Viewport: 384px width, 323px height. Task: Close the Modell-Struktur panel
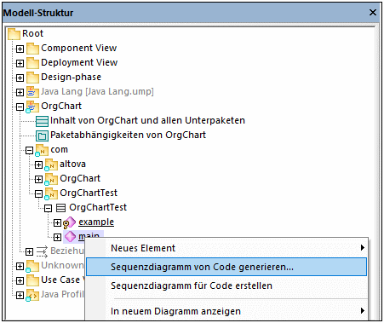point(373,12)
